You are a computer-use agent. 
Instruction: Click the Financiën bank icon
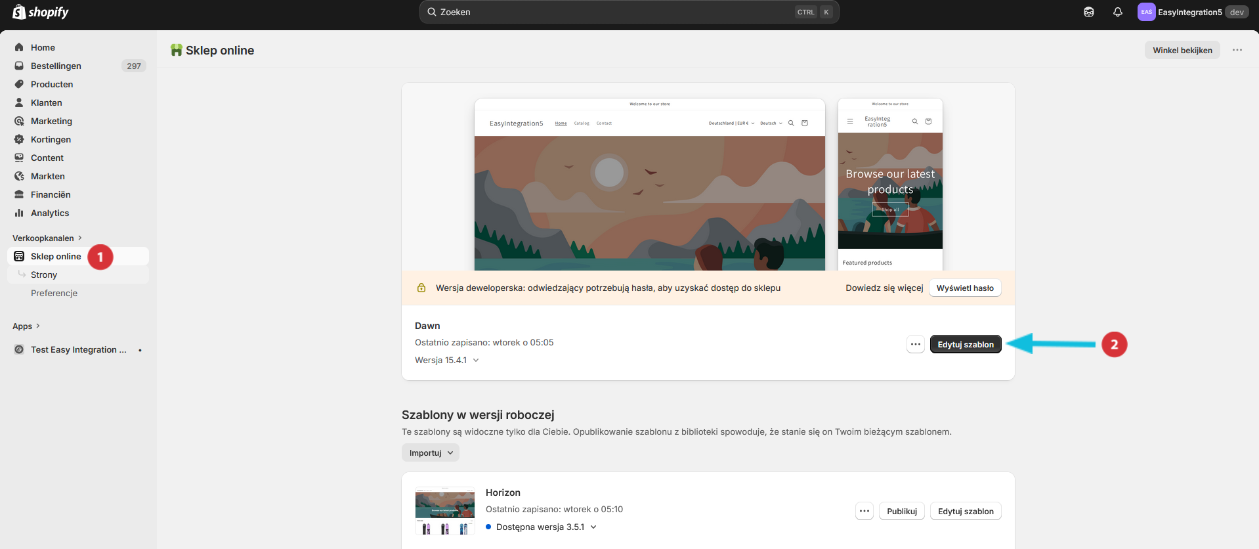coord(19,194)
